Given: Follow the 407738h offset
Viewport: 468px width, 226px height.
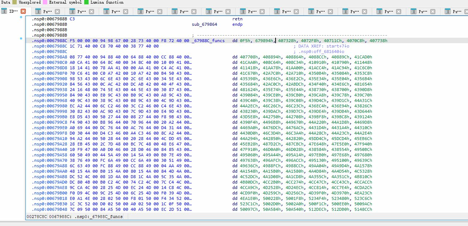Looking at the screenshot, I should tap(378, 41).
